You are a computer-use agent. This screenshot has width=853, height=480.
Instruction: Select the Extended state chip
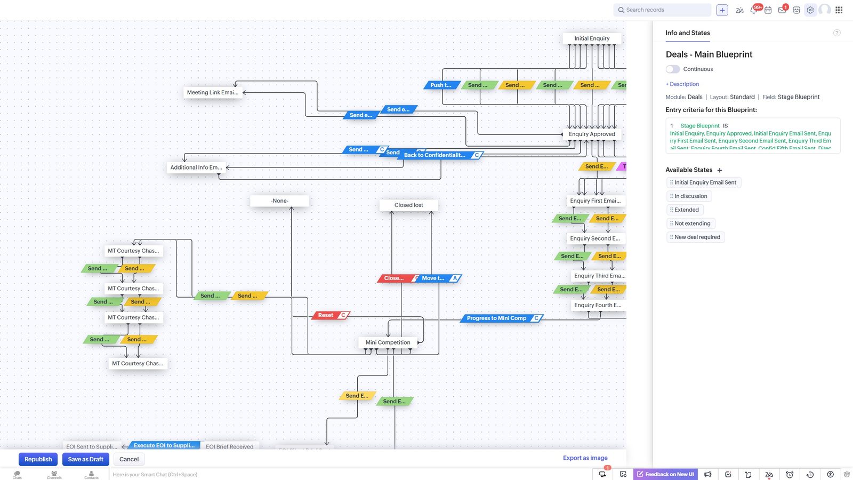click(685, 210)
